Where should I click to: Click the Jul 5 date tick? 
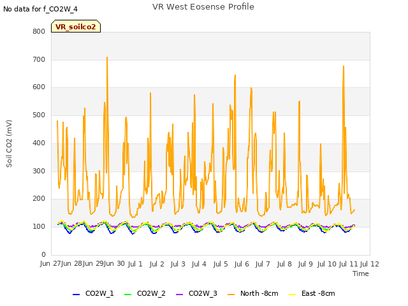[221, 264]
